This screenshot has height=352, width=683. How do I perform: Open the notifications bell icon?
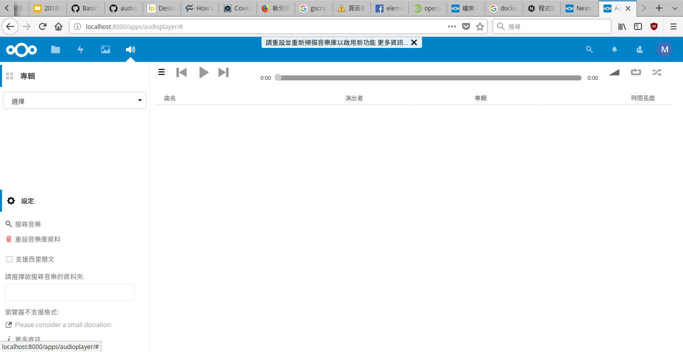coord(614,49)
